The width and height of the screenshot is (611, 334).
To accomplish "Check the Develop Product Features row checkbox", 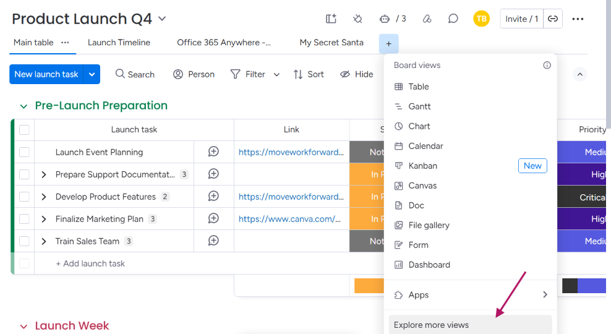I will 24,197.
